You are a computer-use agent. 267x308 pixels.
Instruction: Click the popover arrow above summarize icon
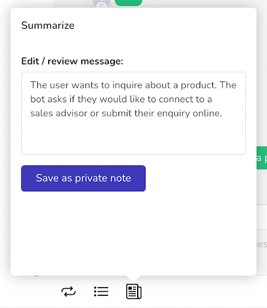(133, 279)
